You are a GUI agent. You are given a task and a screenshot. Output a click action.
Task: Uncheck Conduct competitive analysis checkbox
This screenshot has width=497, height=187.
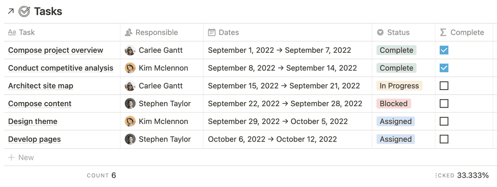click(x=444, y=68)
